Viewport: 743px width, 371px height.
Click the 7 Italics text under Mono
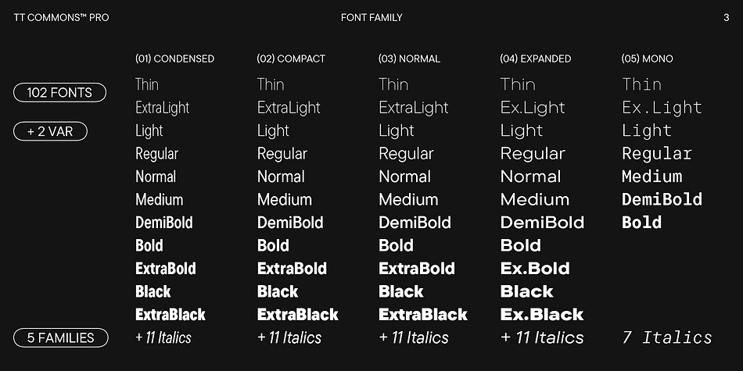click(x=666, y=337)
